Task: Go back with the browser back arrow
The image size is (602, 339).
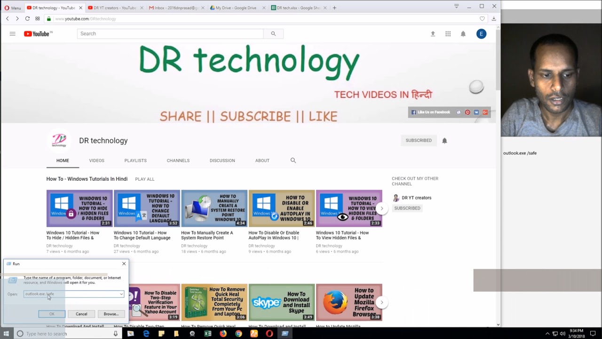Action: click(8, 19)
